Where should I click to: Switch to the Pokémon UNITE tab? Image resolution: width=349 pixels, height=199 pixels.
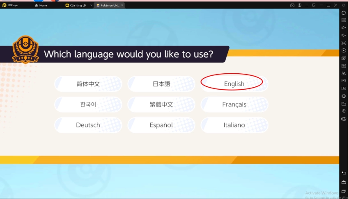coord(108,5)
